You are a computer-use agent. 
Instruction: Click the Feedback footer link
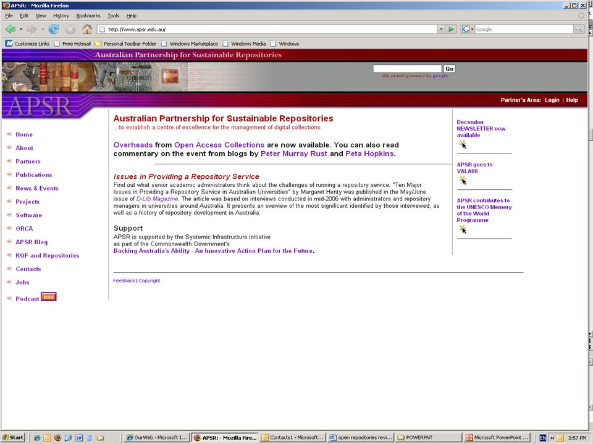click(124, 281)
